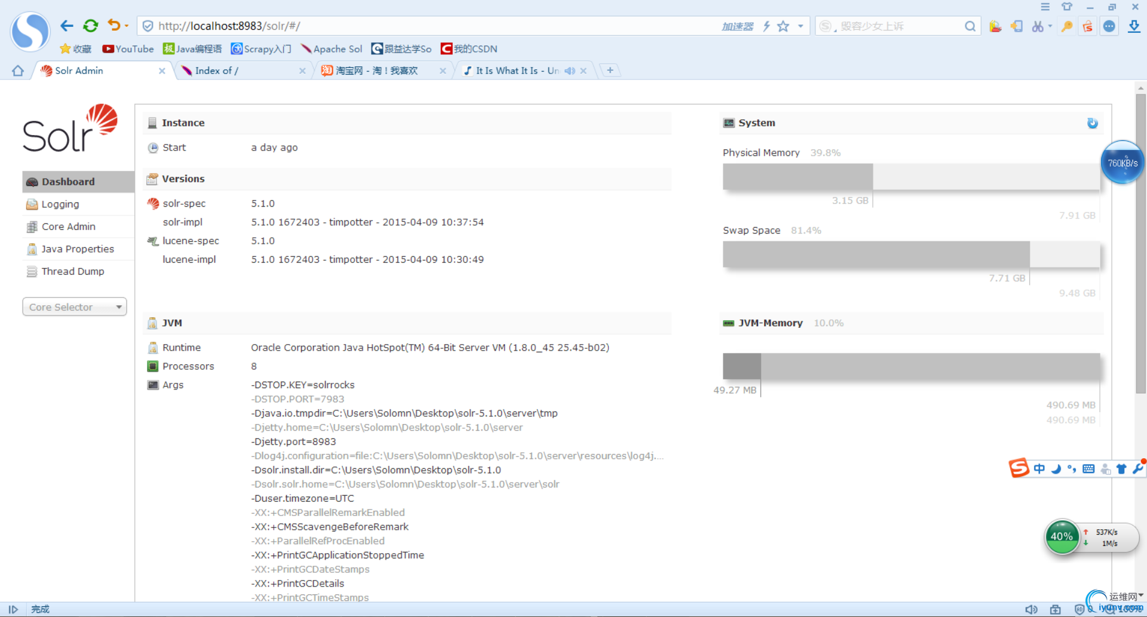
Task: Click the 40% green memory widget
Action: pos(1062,536)
